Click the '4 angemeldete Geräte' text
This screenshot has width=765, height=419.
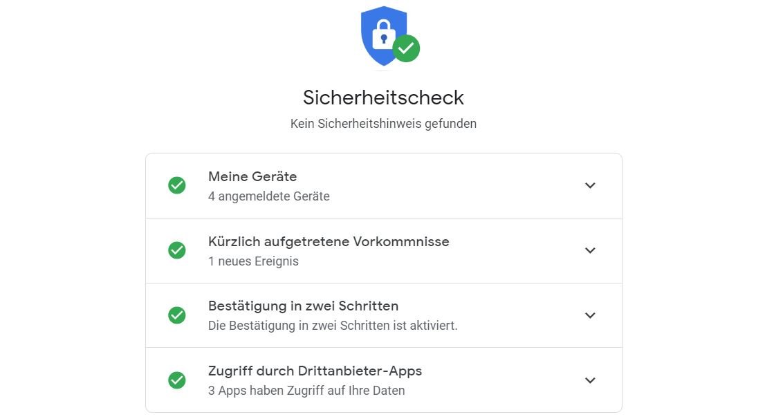coord(268,196)
